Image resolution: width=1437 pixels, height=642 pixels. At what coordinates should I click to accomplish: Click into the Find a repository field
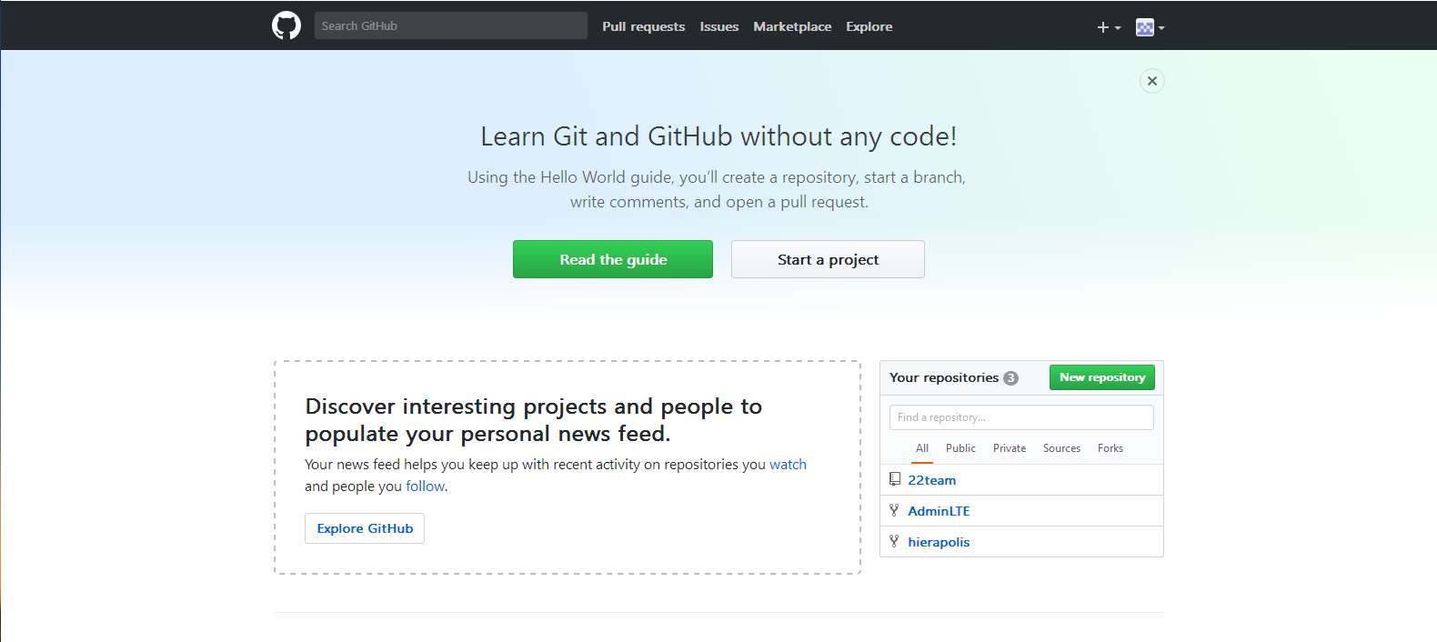1021,417
